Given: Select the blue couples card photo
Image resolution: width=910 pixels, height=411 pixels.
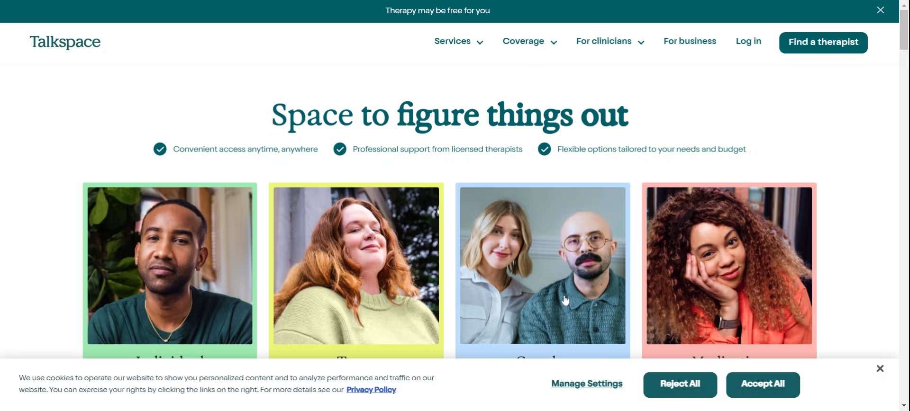Looking at the screenshot, I should click(x=543, y=266).
